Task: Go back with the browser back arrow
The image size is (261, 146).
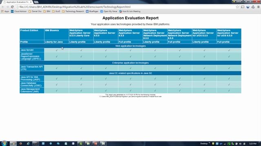Action: click(3, 7)
